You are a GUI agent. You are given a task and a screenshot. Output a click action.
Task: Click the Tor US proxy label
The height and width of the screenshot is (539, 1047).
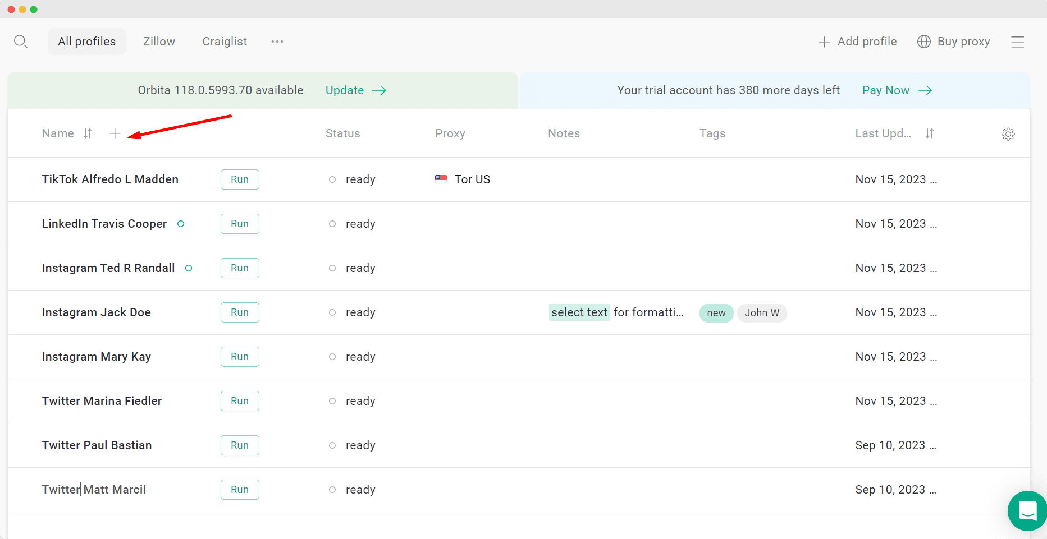[x=472, y=179]
